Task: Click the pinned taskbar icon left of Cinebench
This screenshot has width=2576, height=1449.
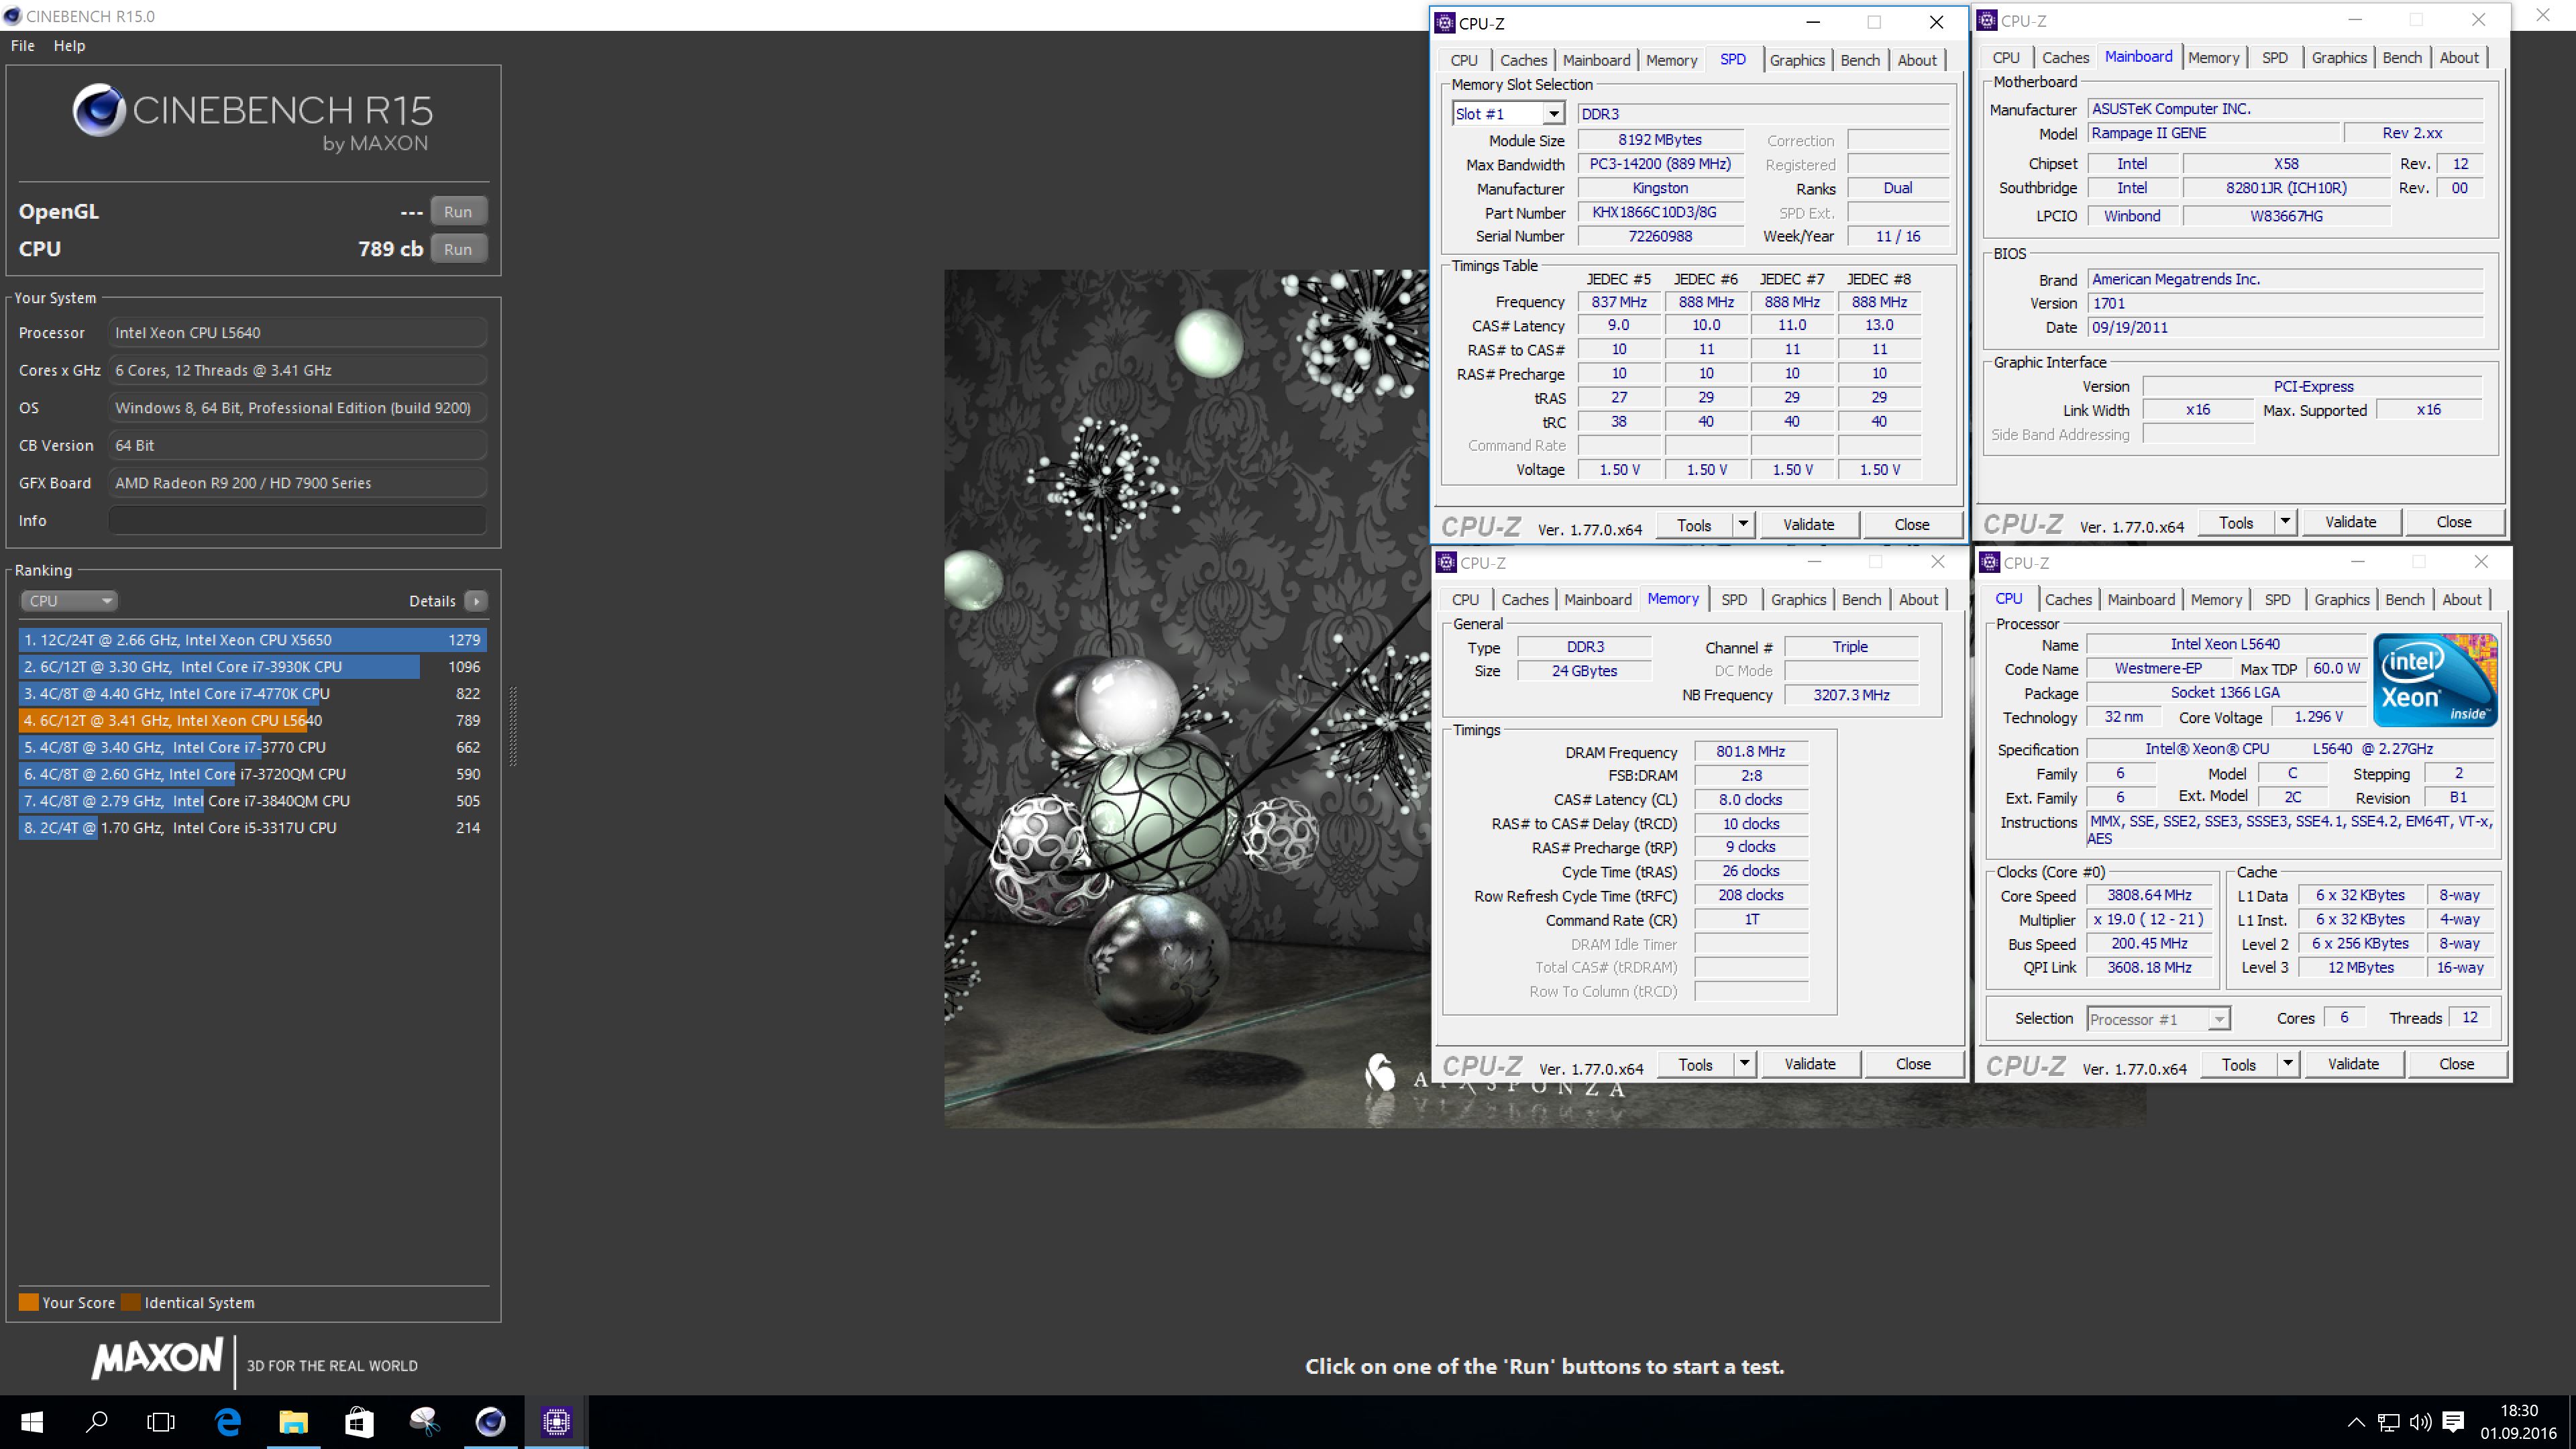Action: point(424,1421)
